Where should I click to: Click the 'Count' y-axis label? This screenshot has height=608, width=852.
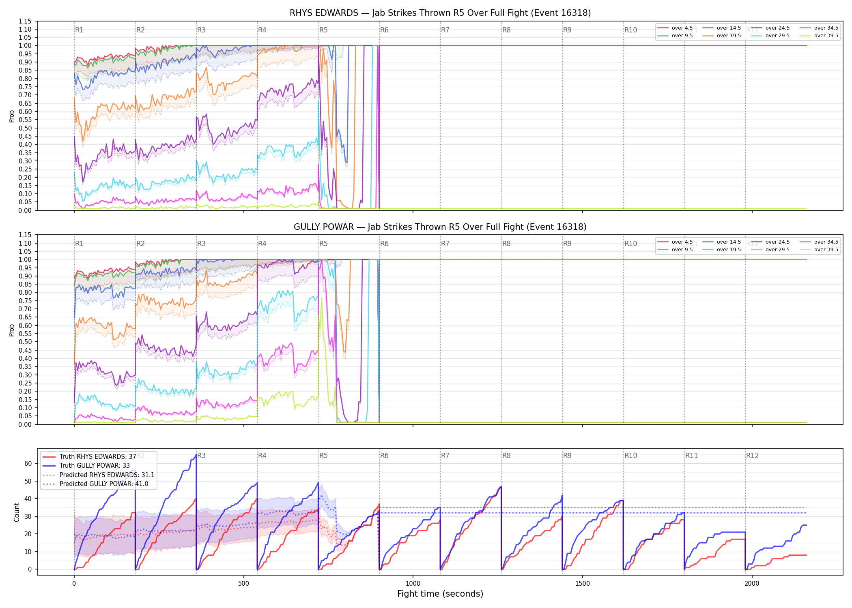click(17, 512)
